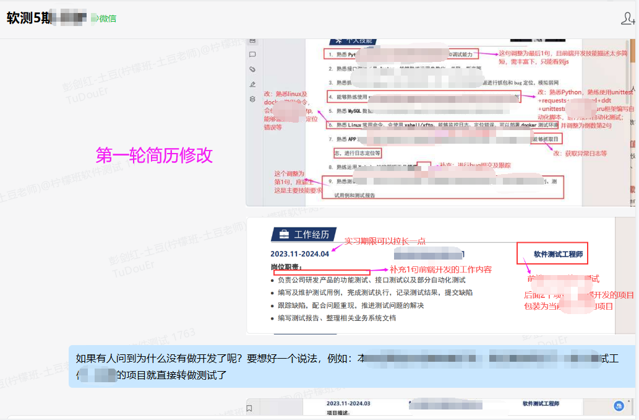Click the 岗位职责 label in resume
Image resolution: width=639 pixels, height=420 pixels.
[x=286, y=267]
